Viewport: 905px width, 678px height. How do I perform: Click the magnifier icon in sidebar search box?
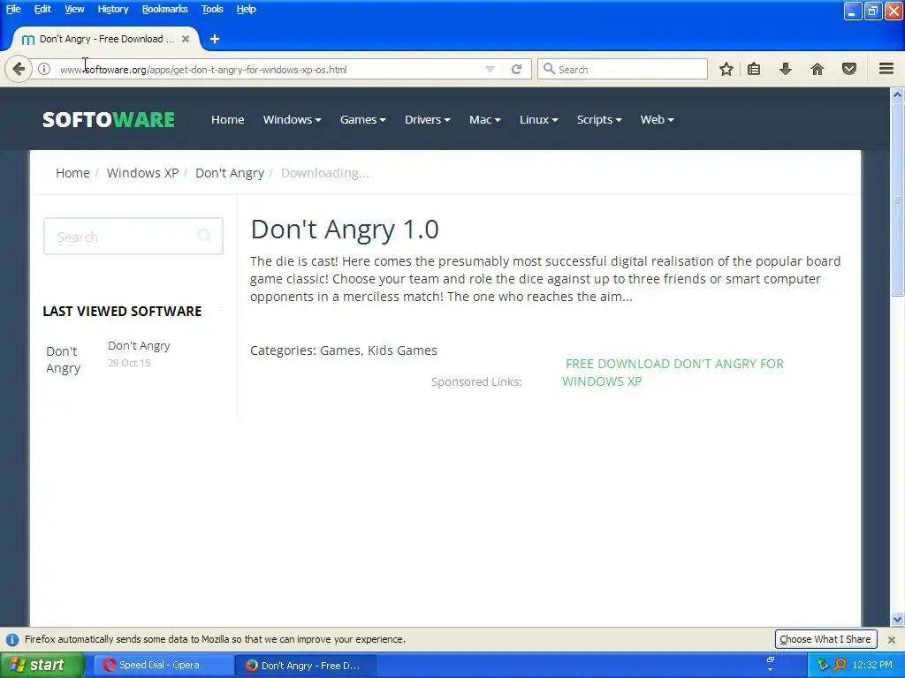(x=204, y=235)
